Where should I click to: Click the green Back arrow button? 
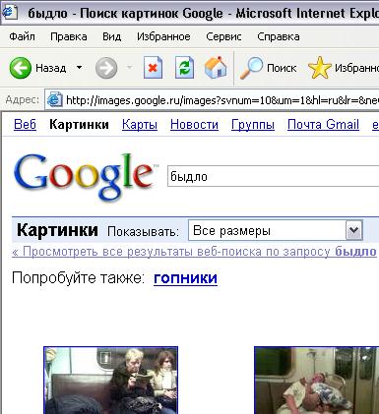[x=21, y=68]
